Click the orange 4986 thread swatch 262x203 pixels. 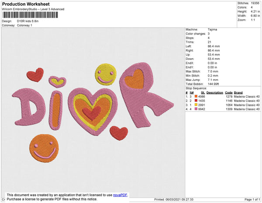196,96
